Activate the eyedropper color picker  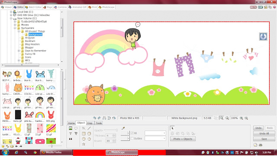[x=123, y=128]
